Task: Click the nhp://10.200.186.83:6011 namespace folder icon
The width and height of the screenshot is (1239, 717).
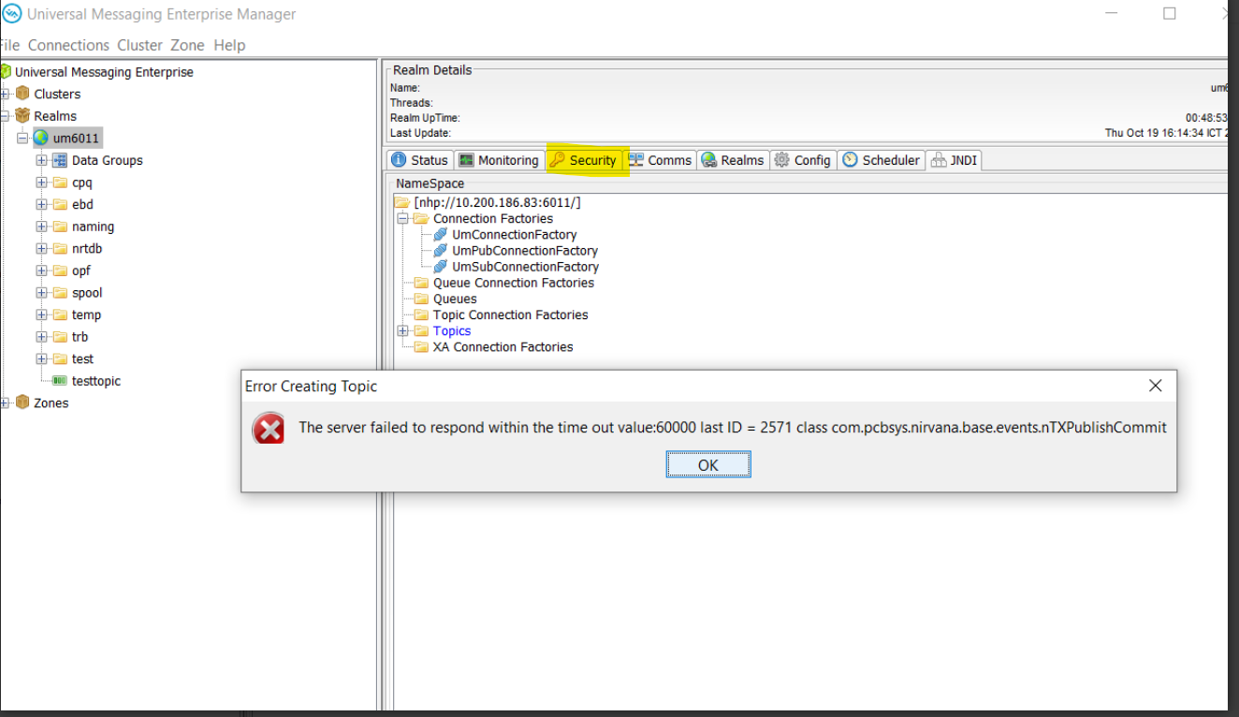Action: (x=402, y=202)
